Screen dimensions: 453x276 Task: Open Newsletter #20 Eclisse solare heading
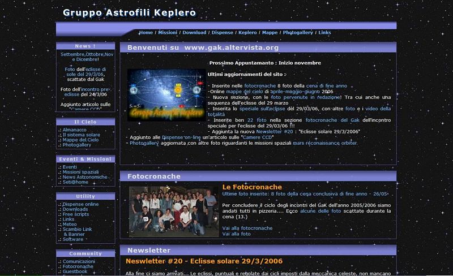pyautogui.click(x=204, y=261)
